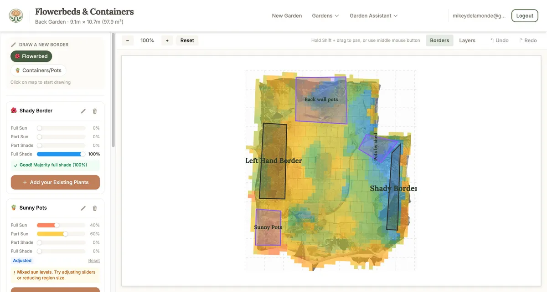Select the Containers/Pots drawing mode
Screen dimensions: 547x292
click(x=38, y=70)
